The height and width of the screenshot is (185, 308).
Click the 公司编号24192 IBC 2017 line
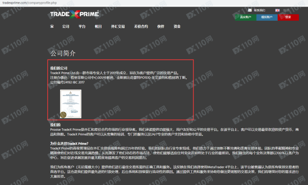67,82
